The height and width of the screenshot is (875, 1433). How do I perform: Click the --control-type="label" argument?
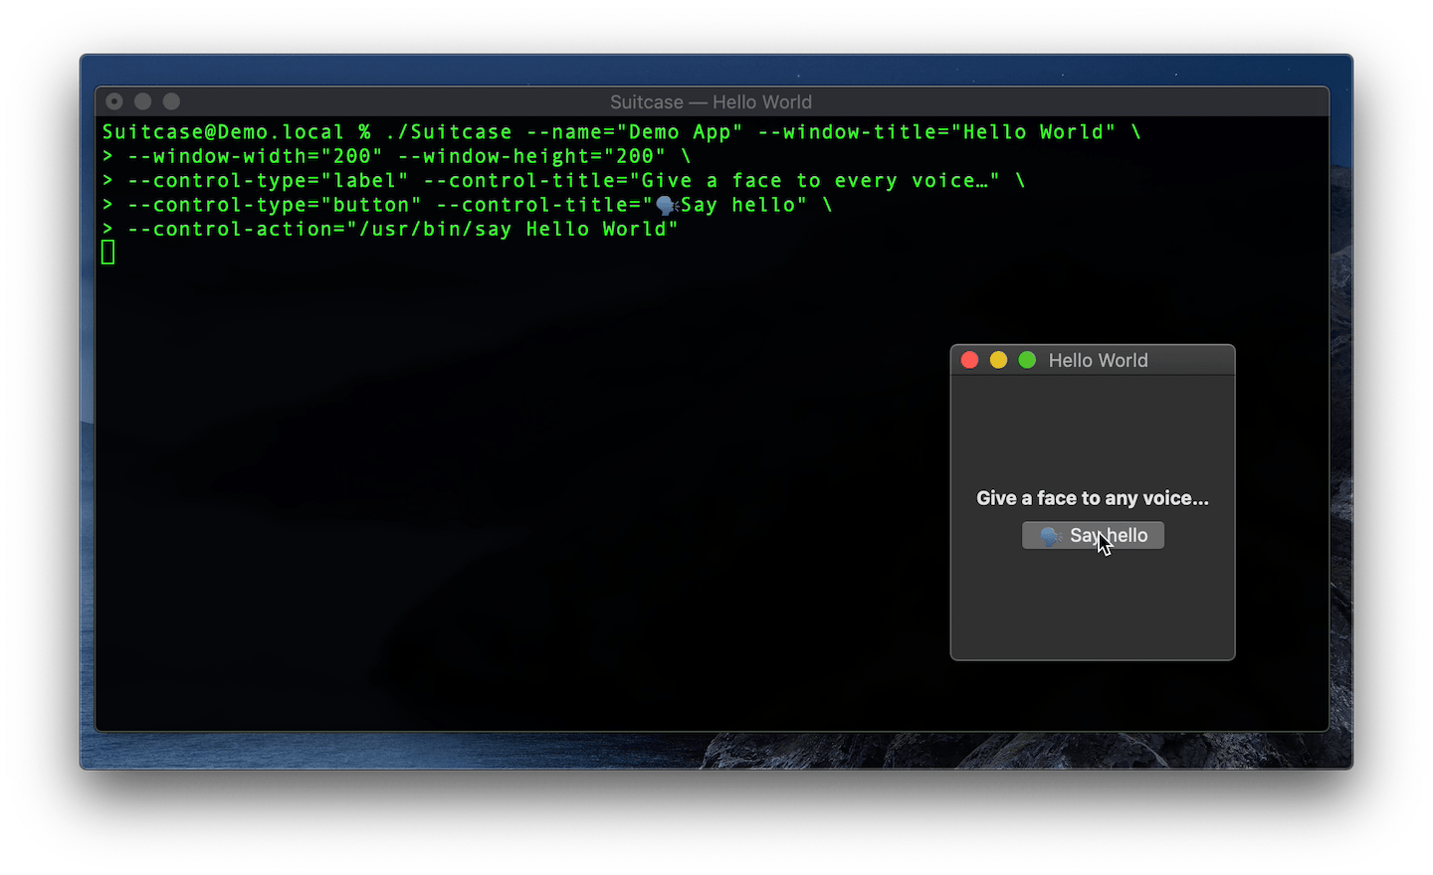click(x=269, y=181)
